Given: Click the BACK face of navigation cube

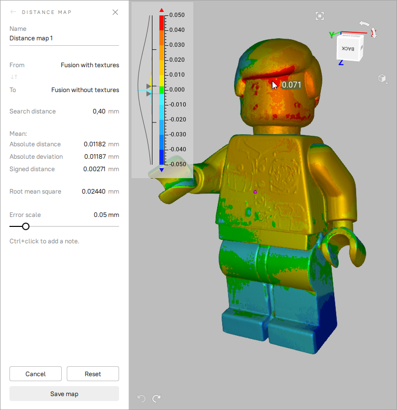Looking at the screenshot, I should coord(348,49).
